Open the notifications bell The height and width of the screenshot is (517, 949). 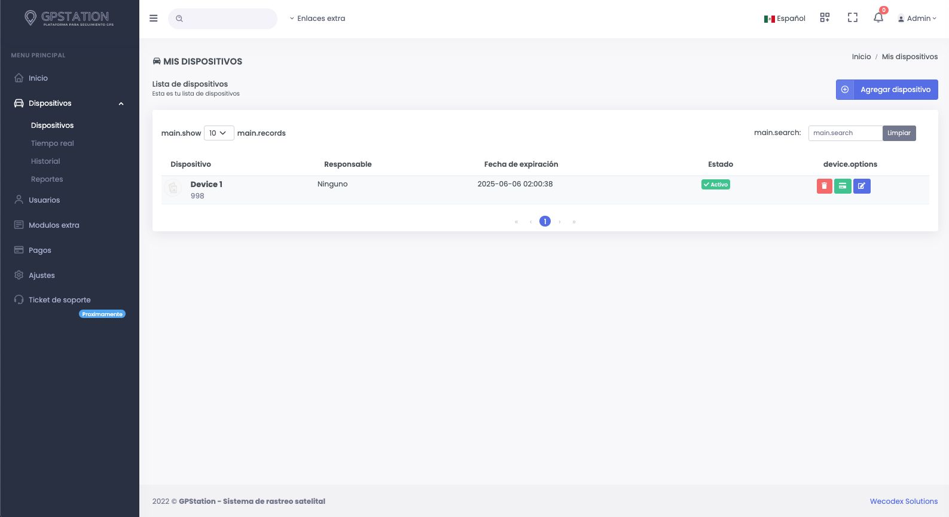pos(878,18)
